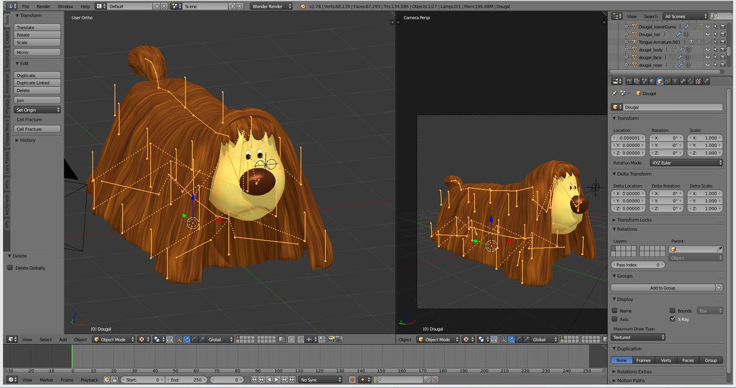Open the File menu
Screen dimensions: 736x388
coord(26,7)
